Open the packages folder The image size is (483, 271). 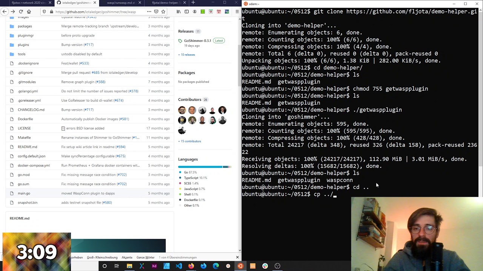25,26
